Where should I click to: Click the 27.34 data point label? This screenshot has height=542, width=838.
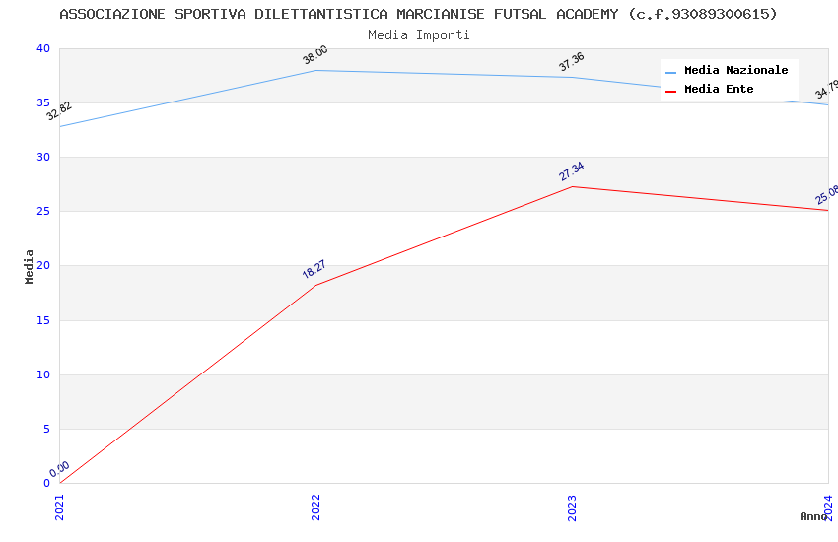[572, 171]
